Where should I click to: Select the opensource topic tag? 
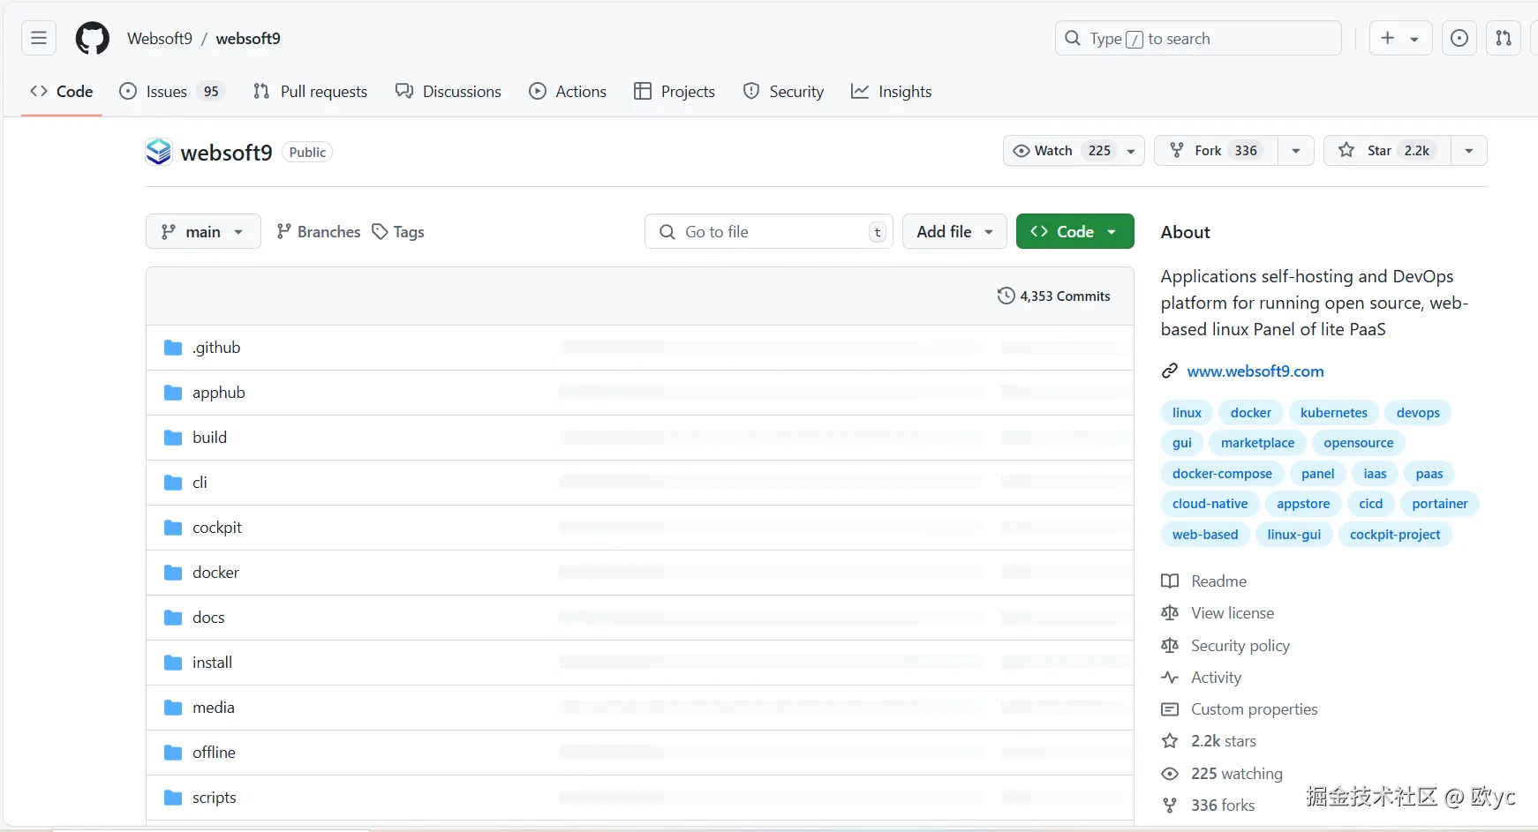click(1358, 443)
